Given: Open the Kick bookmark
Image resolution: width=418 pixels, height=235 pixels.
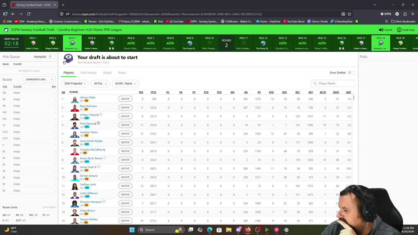Looking at the screenshot, I should click(x=158, y=22).
